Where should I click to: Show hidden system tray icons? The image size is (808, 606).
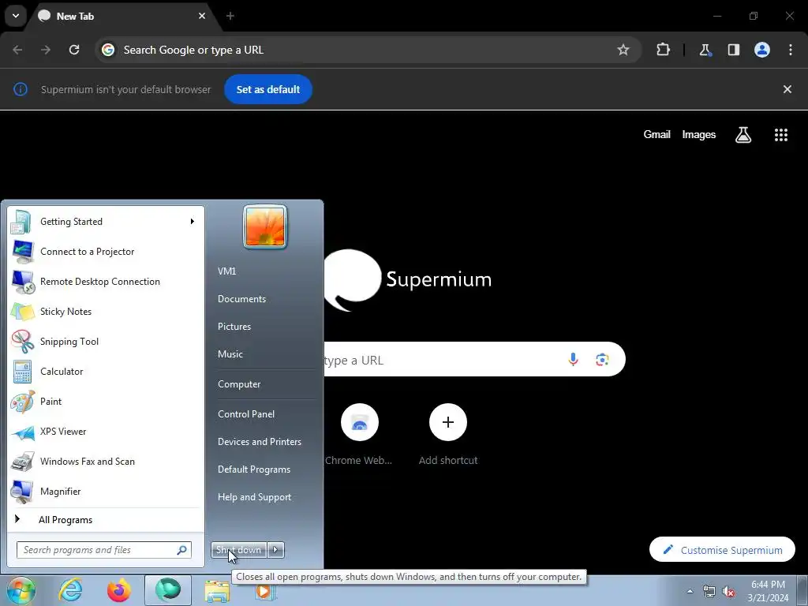pyautogui.click(x=690, y=591)
